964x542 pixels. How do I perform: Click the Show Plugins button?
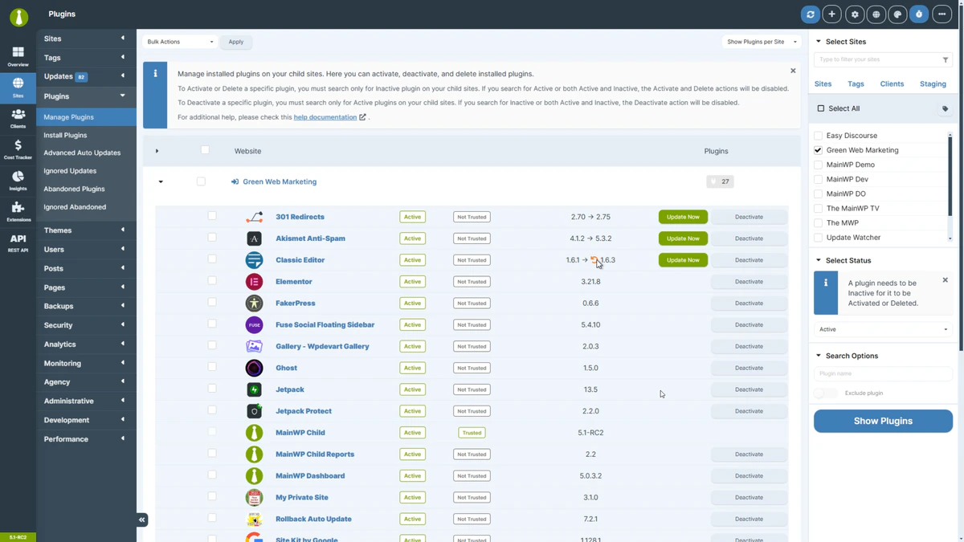[883, 421]
